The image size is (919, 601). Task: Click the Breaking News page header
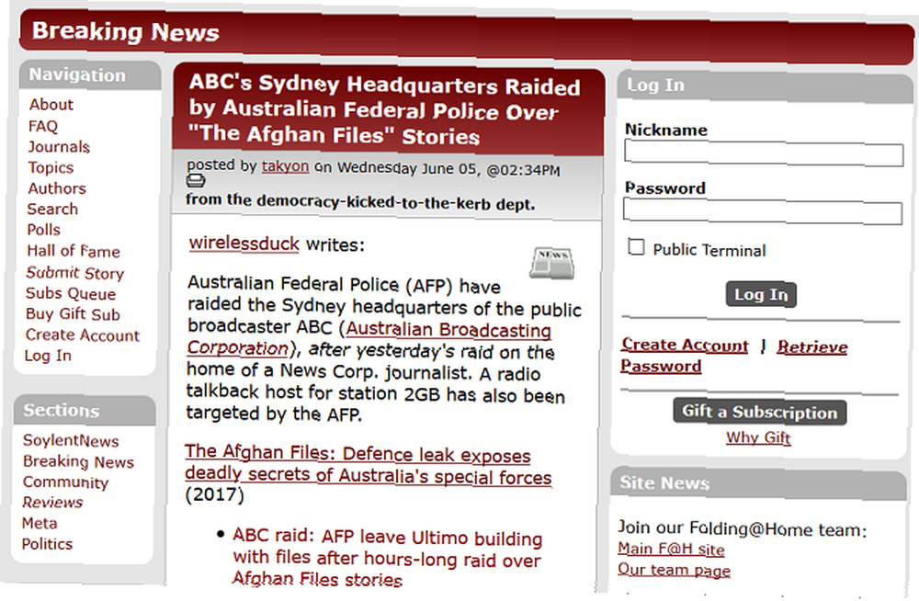[125, 31]
